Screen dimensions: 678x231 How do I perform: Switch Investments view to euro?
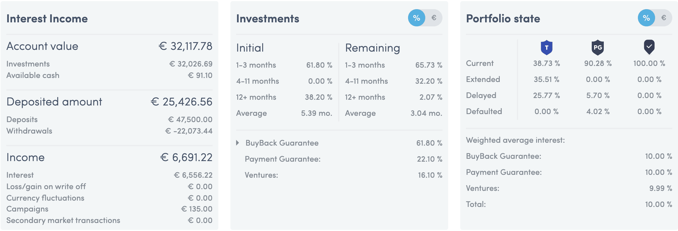pos(434,18)
